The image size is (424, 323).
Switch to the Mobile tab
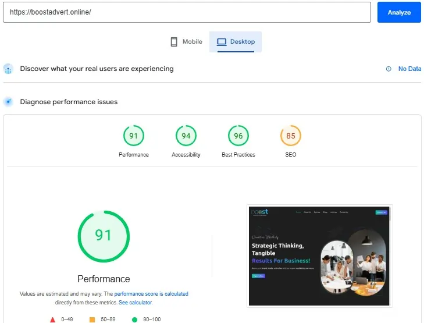[186, 42]
